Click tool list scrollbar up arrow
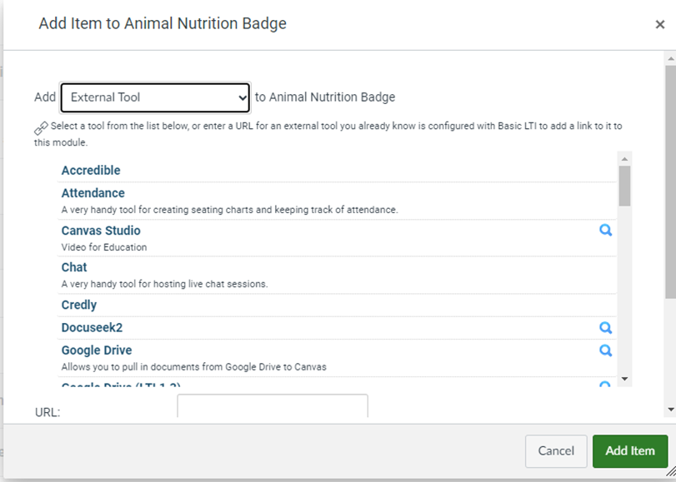The height and width of the screenshot is (482, 676). 624,159
